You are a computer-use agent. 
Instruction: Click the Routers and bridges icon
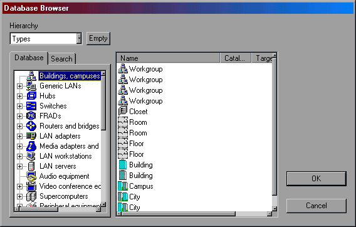click(x=31, y=126)
